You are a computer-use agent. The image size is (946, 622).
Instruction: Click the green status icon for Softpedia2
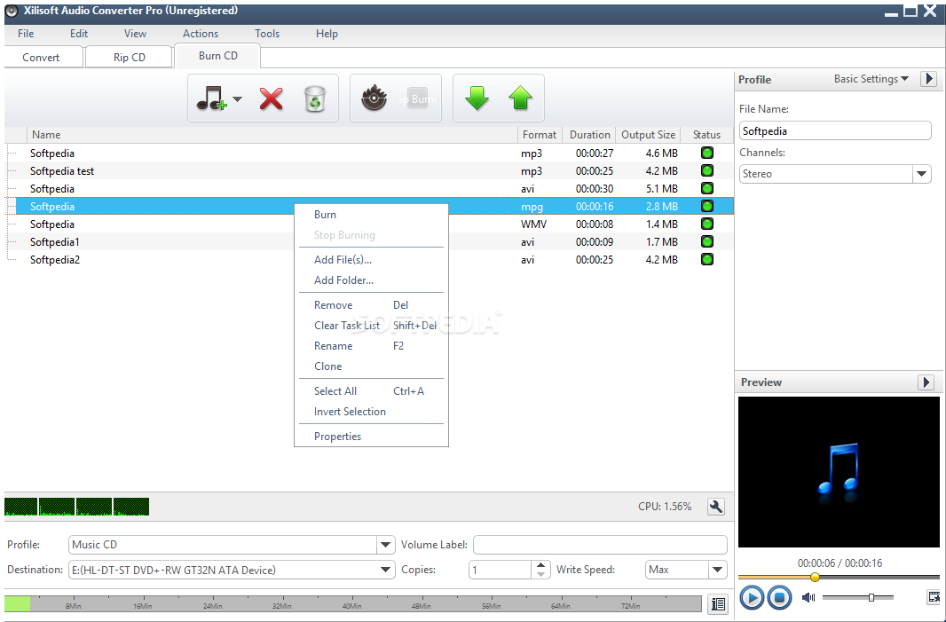tap(707, 259)
